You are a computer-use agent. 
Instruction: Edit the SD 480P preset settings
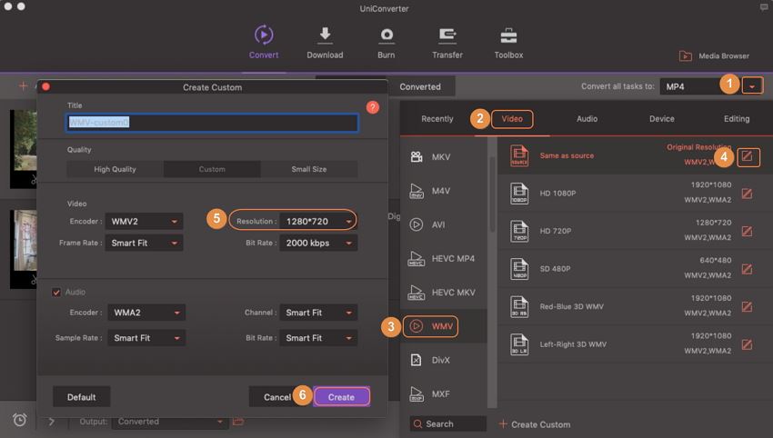pos(747,269)
